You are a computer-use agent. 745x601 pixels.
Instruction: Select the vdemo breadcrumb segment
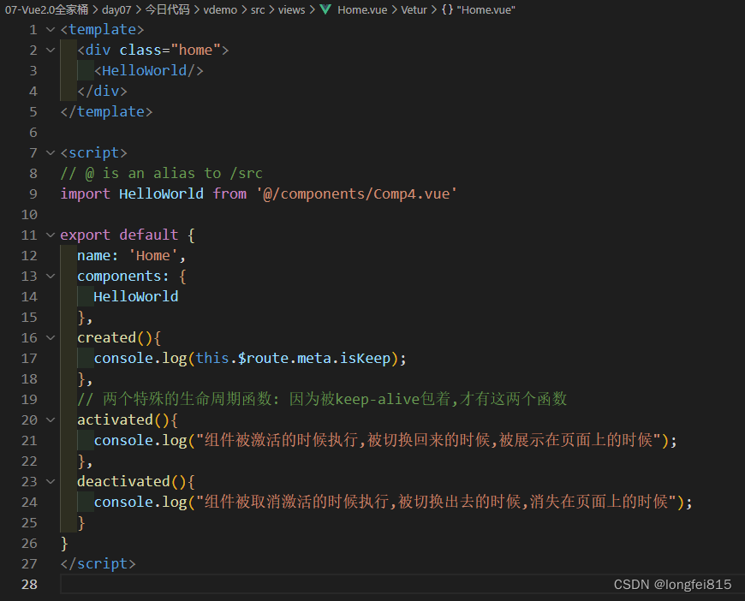coord(220,9)
